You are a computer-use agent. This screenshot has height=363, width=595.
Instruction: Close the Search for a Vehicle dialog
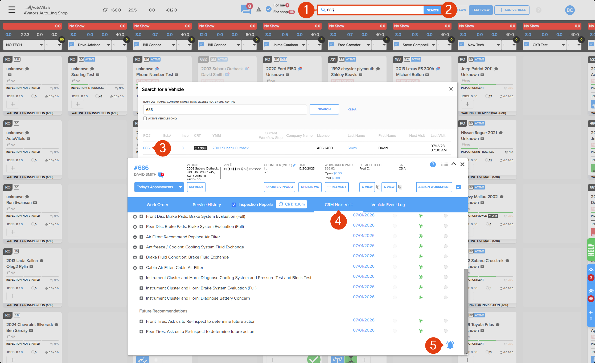[451, 89]
